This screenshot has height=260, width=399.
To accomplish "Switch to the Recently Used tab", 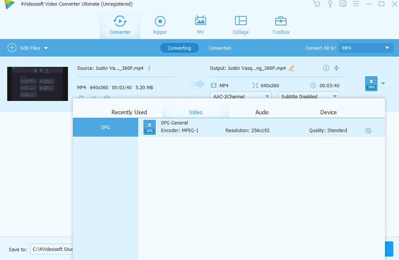I will coord(129,112).
